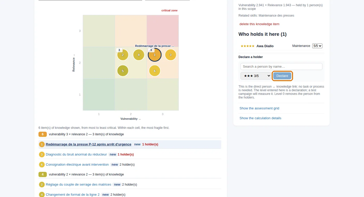The image size is (364, 197).
Task: Open the 3/5 star level dropdown
Action: [256, 76]
